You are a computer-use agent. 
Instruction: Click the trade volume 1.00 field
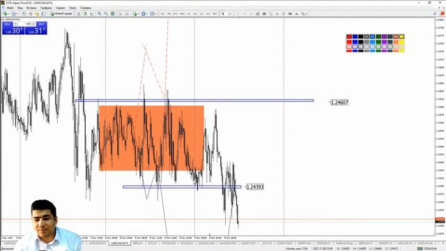tap(25, 24)
